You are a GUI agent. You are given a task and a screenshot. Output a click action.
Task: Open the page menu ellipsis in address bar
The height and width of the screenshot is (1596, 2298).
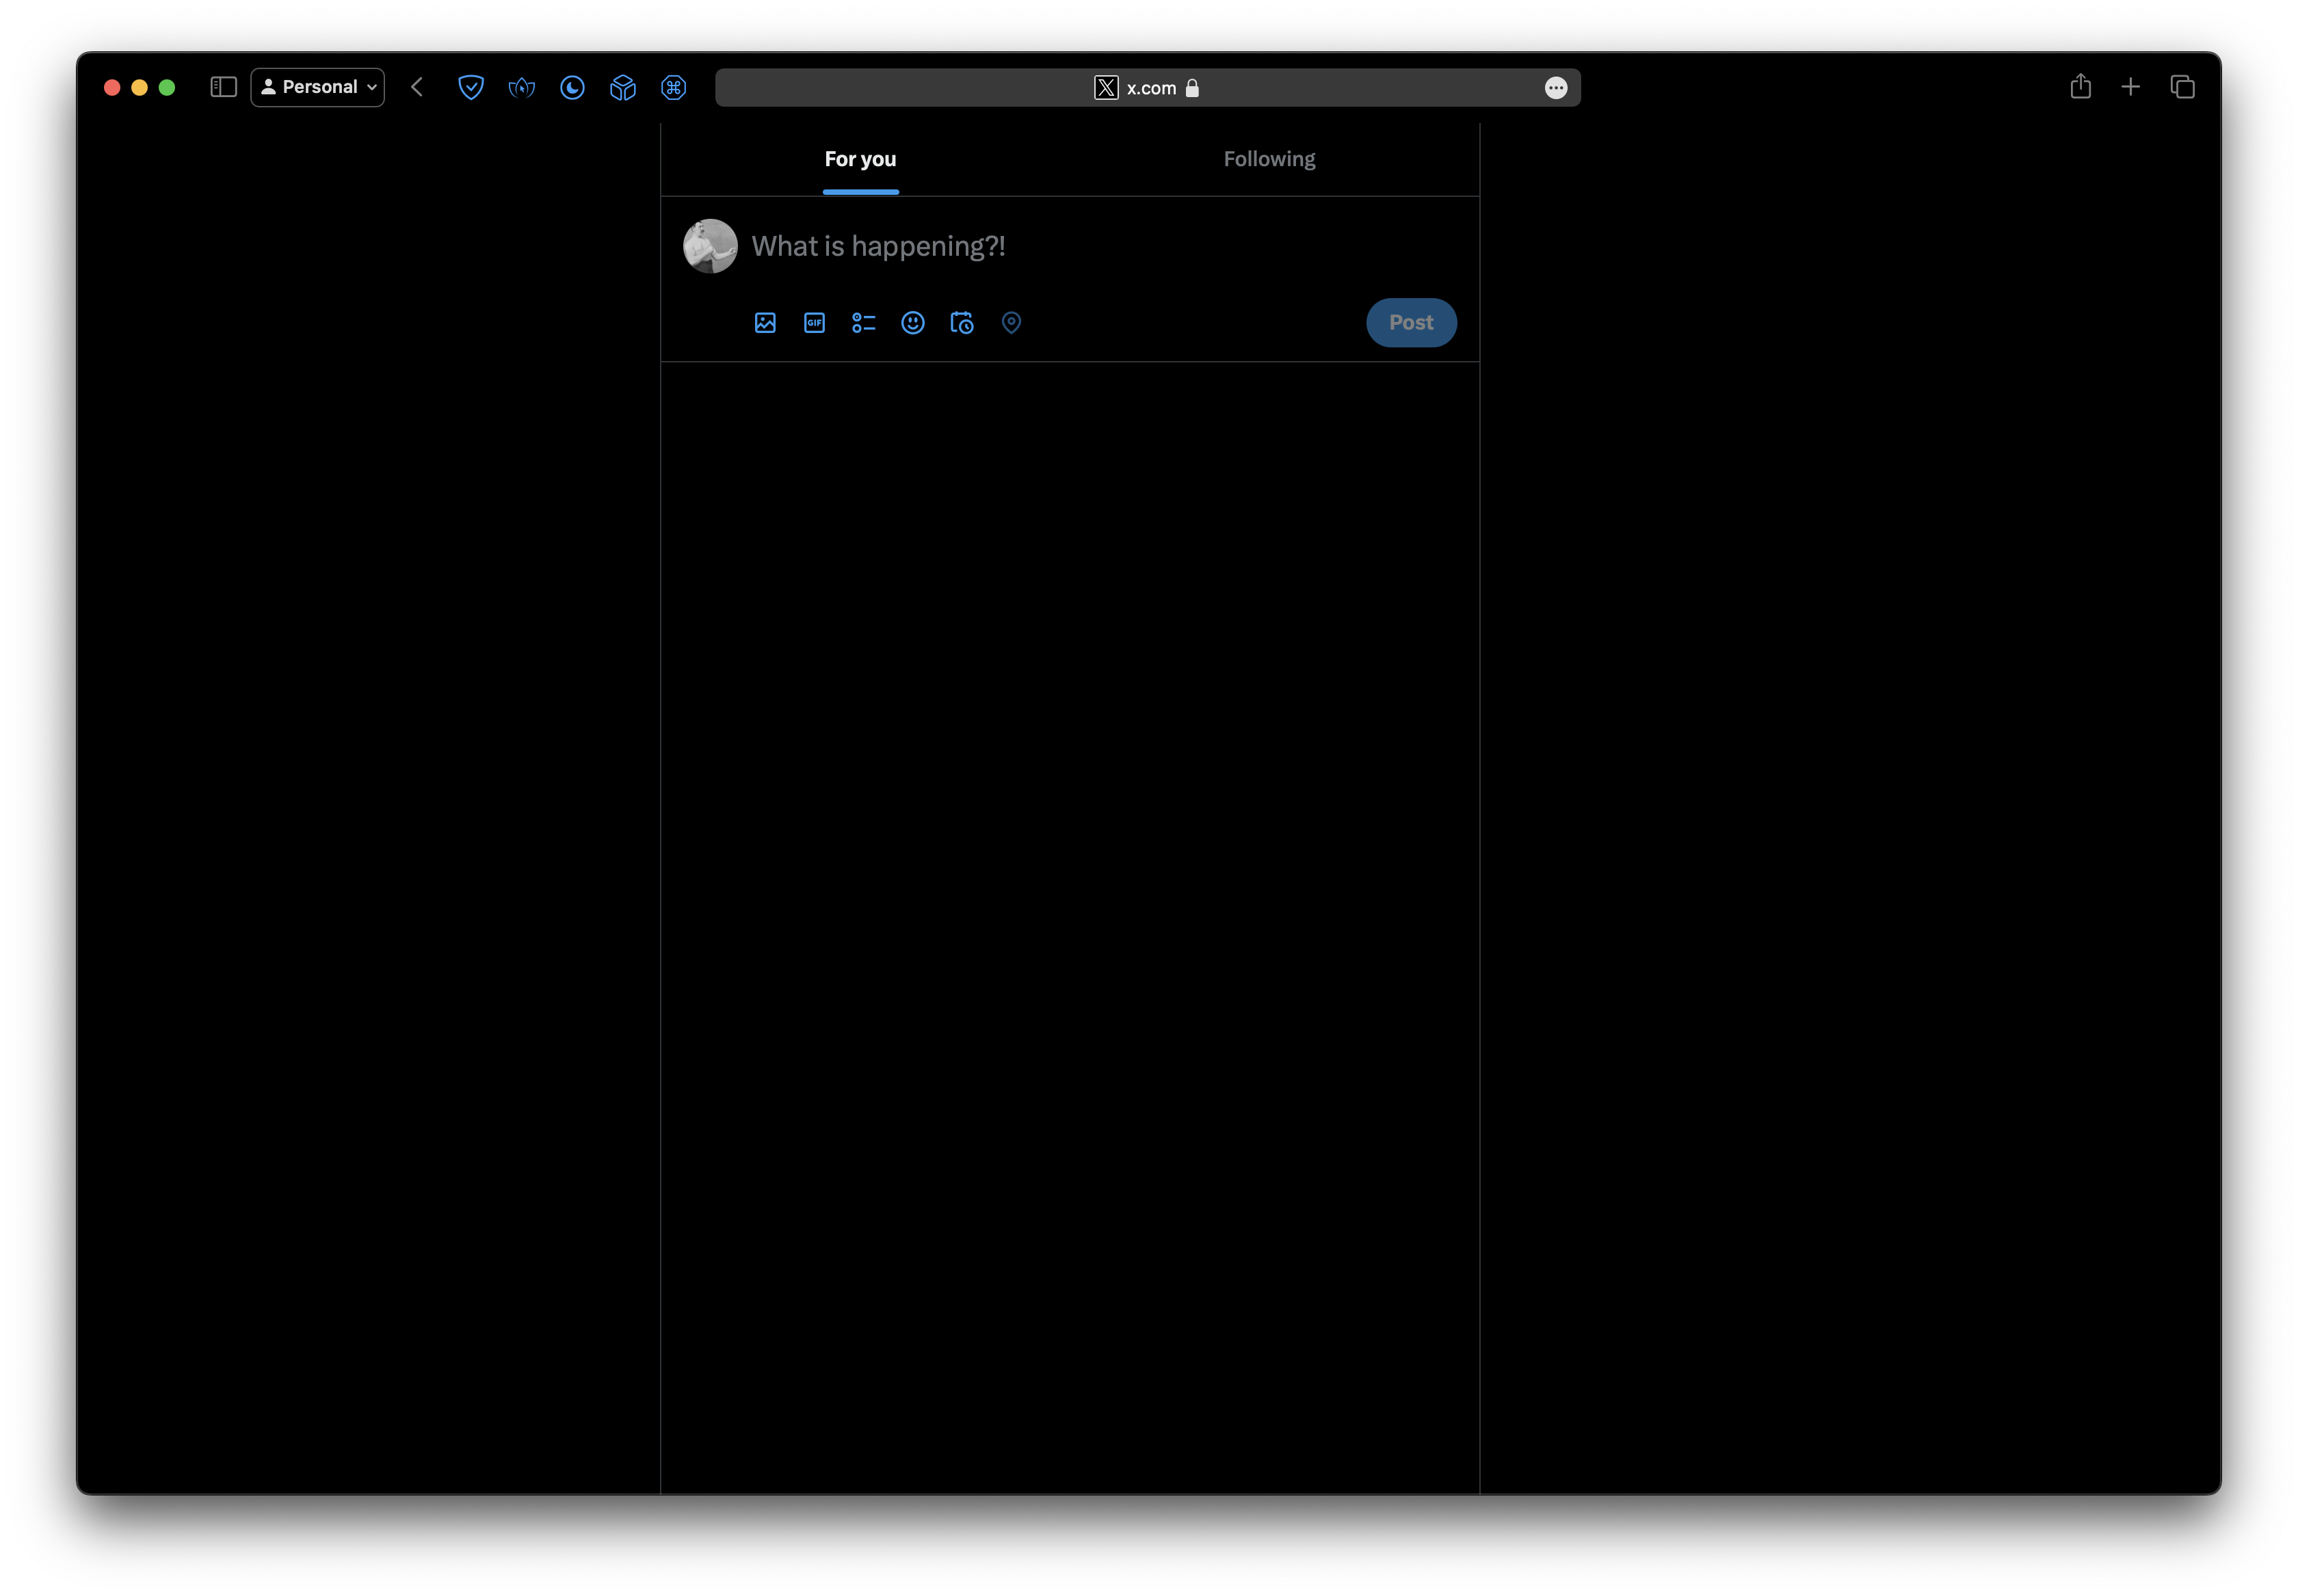coord(1555,87)
